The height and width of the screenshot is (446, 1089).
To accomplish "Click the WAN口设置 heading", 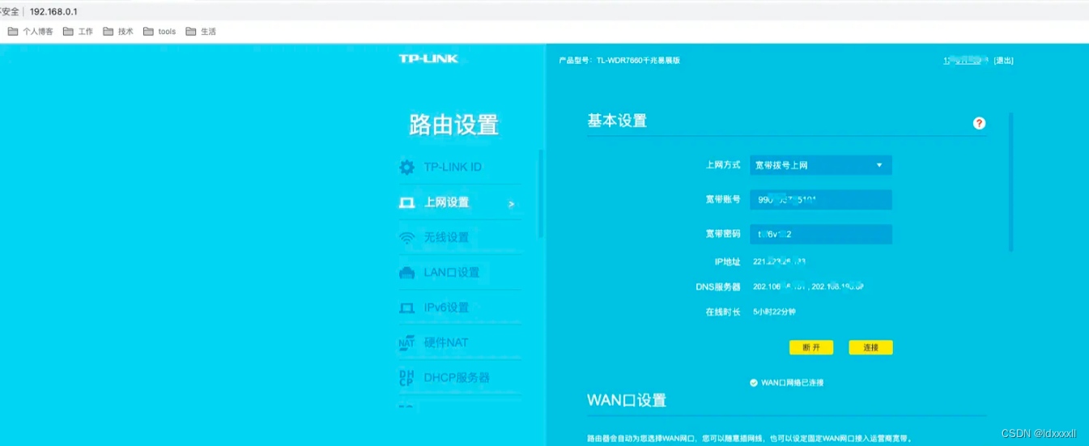I will pyautogui.click(x=627, y=401).
